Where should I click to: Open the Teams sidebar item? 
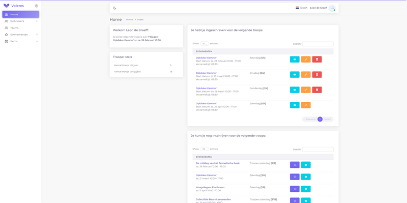[x=21, y=28]
